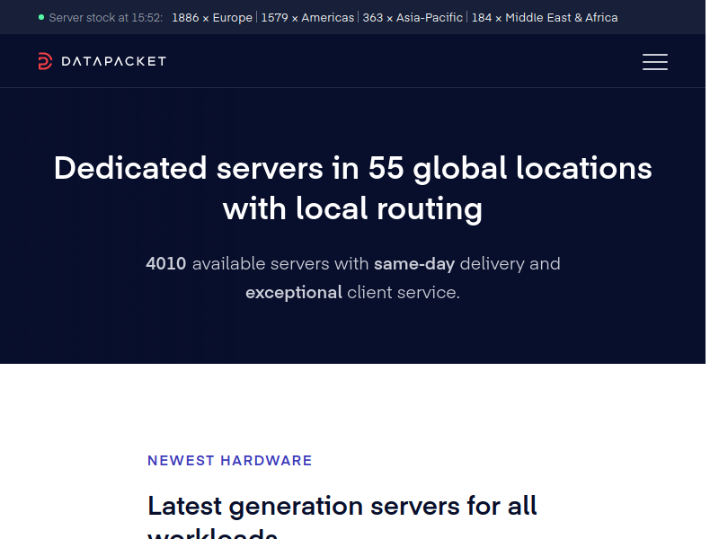
Task: Click the "NEWEST HARDWARE" label
Action: tap(230, 460)
